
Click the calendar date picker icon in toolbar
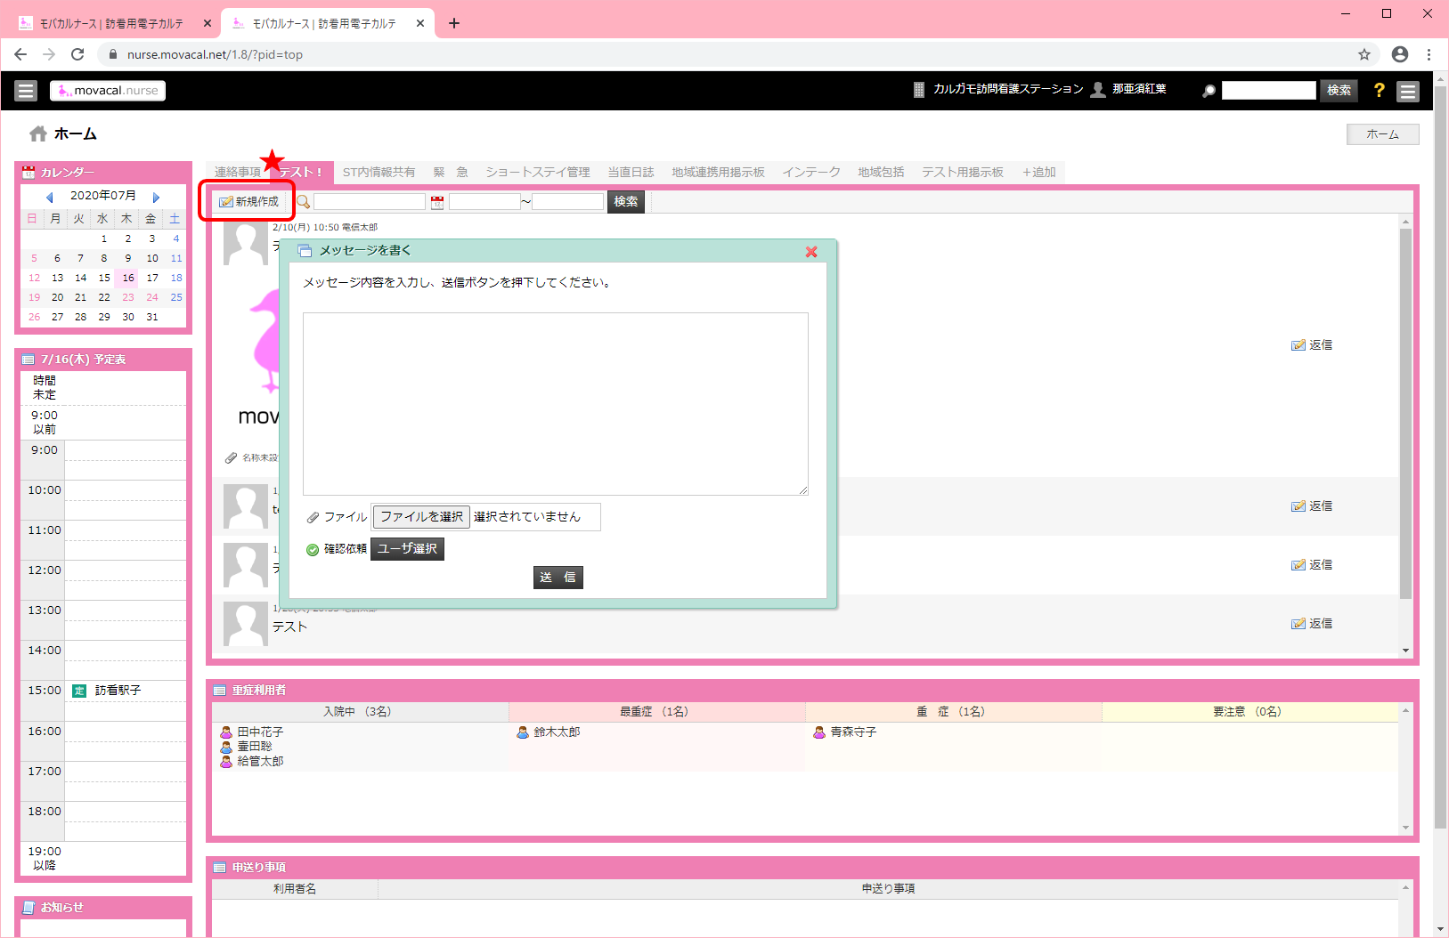(x=436, y=202)
